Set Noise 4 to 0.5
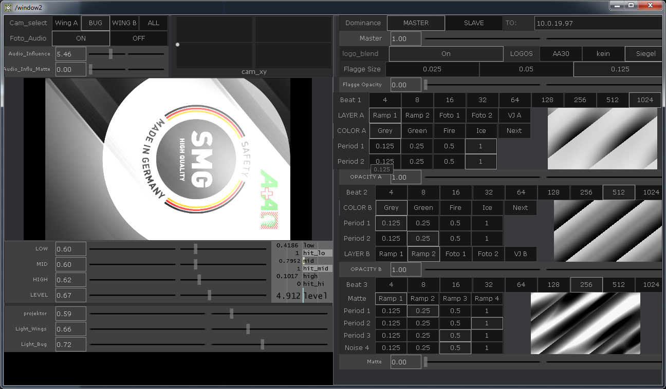666x389 pixels. pyautogui.click(x=455, y=348)
